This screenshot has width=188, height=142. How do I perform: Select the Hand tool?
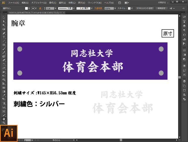point(4,119)
